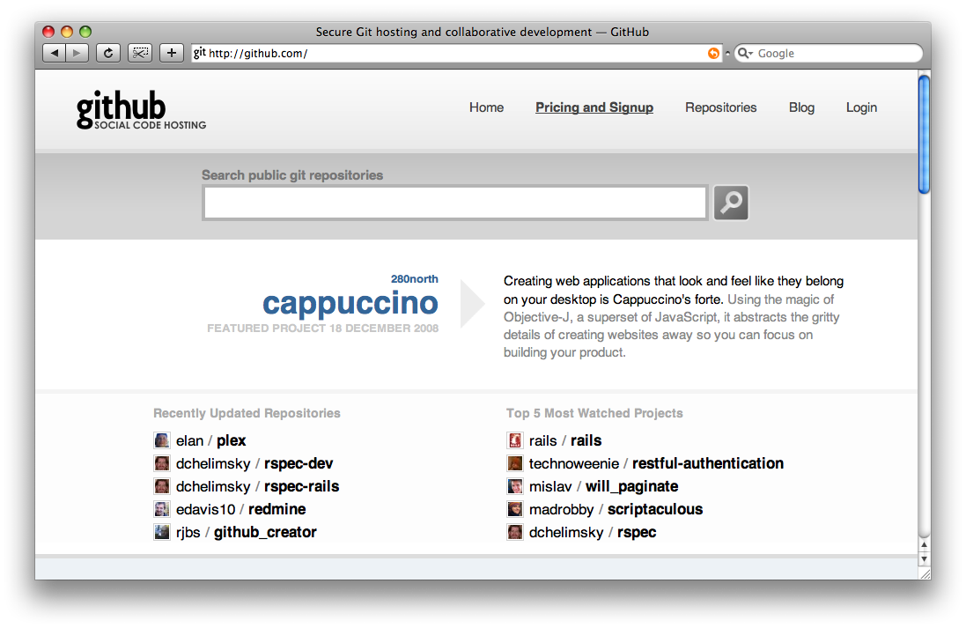Open the plex repository link
The image size is (966, 628).
click(231, 440)
